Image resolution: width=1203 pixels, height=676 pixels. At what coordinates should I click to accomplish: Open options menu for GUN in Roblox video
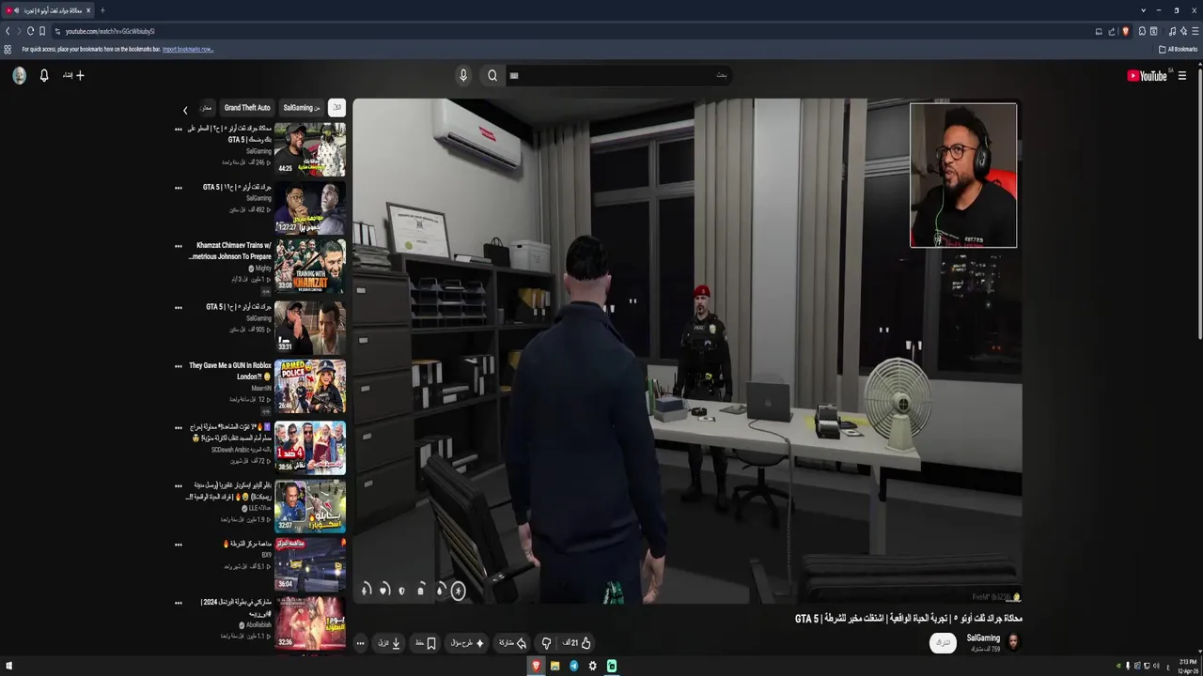179,366
